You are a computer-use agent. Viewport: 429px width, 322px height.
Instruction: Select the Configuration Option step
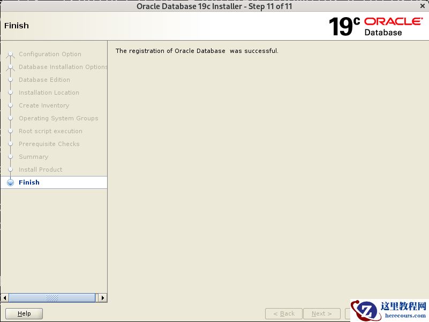(x=50, y=54)
